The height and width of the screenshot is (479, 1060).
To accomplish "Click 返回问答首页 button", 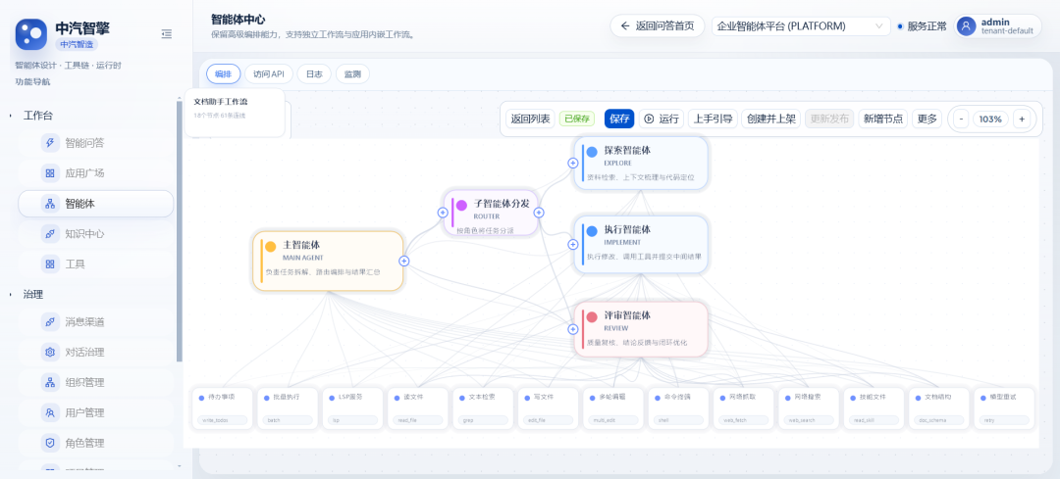I will point(658,26).
